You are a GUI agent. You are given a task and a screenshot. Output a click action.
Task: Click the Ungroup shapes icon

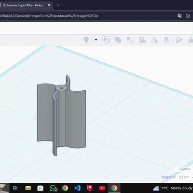(130, 40)
